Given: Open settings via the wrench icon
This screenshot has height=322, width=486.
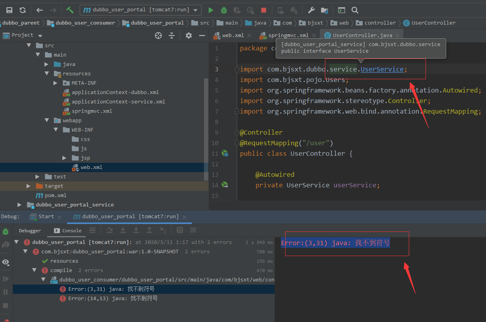Looking at the screenshot, I should 311,10.
